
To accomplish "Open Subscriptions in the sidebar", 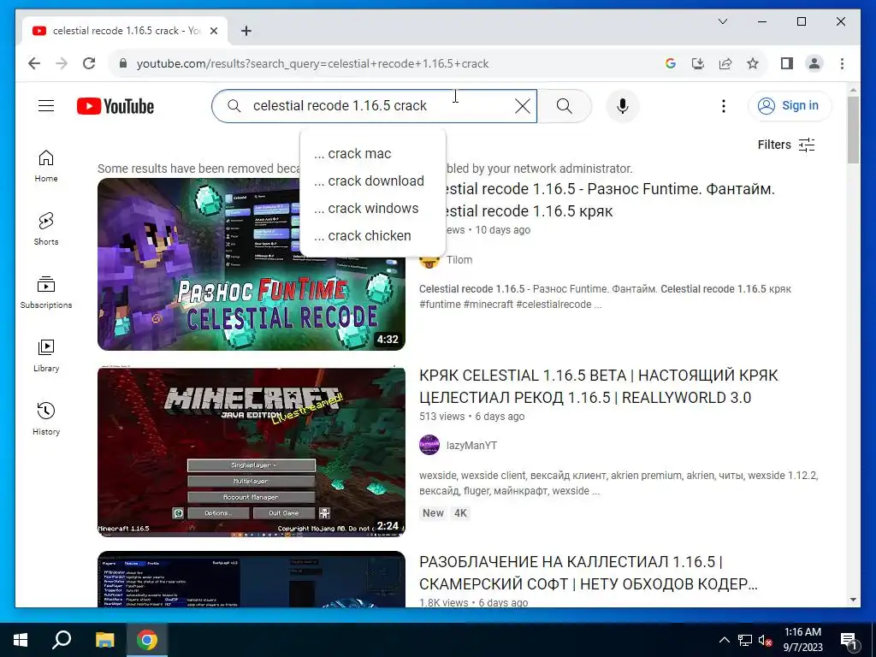I will point(46,293).
